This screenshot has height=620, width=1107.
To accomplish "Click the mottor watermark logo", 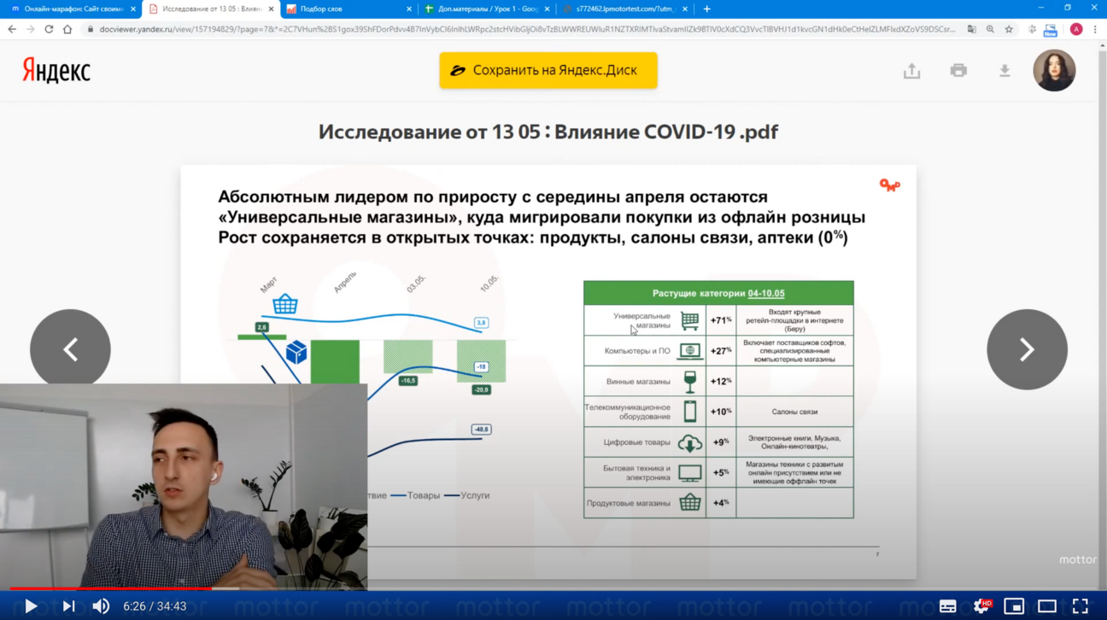I will pos(1077,560).
